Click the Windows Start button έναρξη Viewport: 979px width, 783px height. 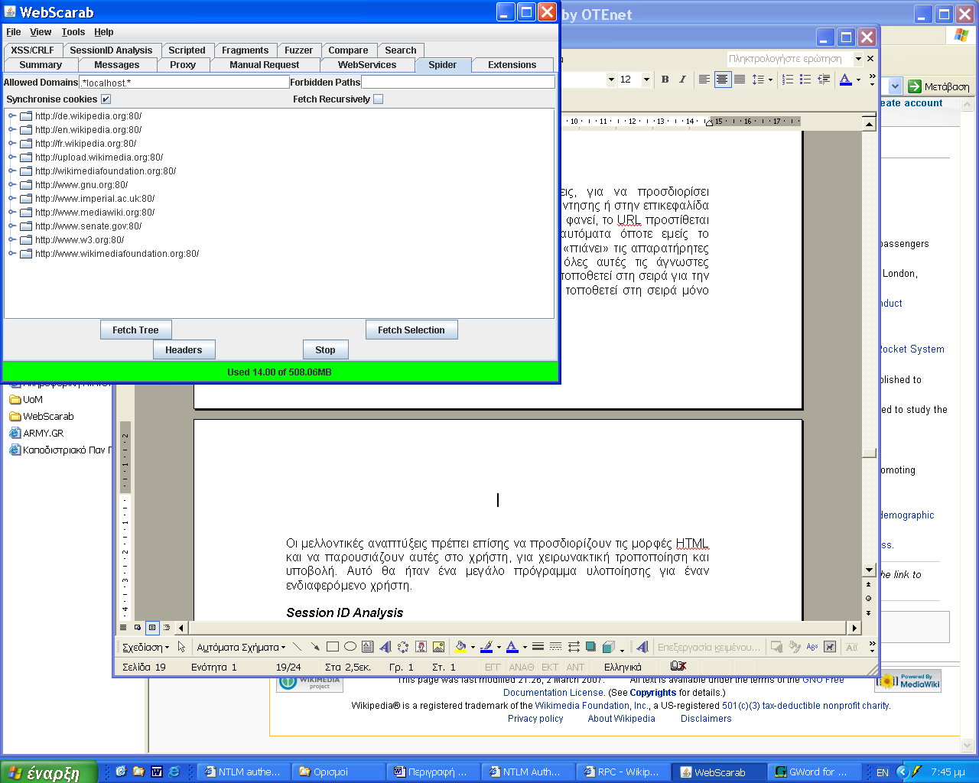[x=49, y=772]
